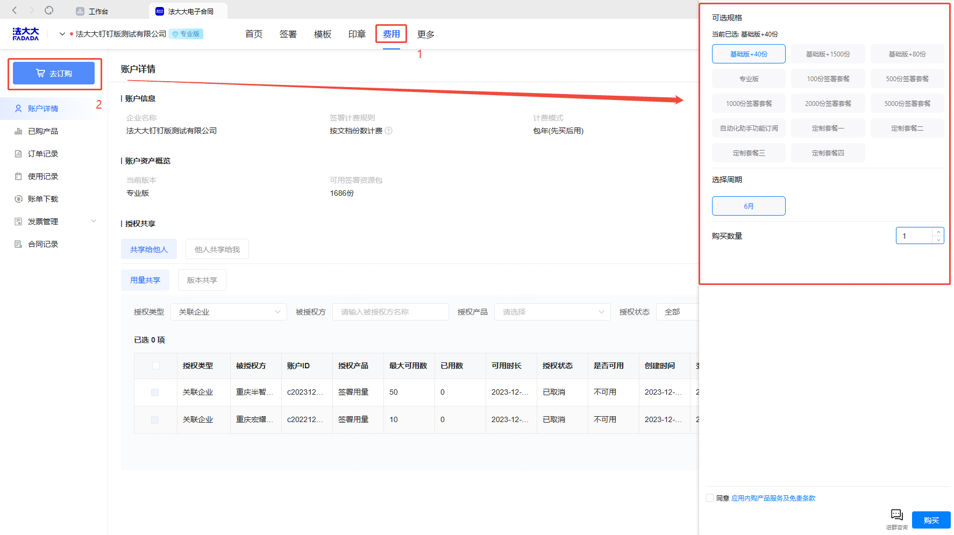This screenshot has width=954, height=535.
Task: Switch to the 他人共享给我 tab
Action: 217,249
